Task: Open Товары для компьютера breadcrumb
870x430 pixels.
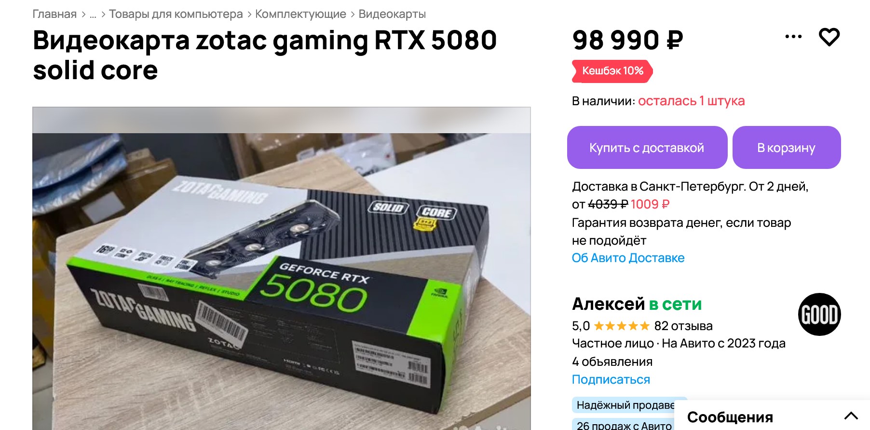Action: click(x=176, y=14)
